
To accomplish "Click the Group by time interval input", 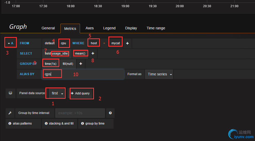I will pyautogui.click(x=80, y=113).
